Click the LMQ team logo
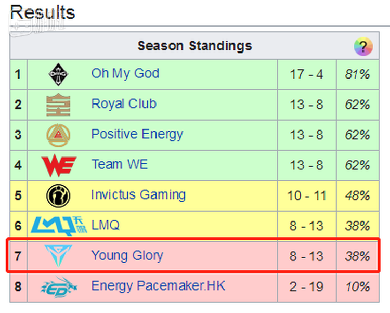 coord(58,226)
